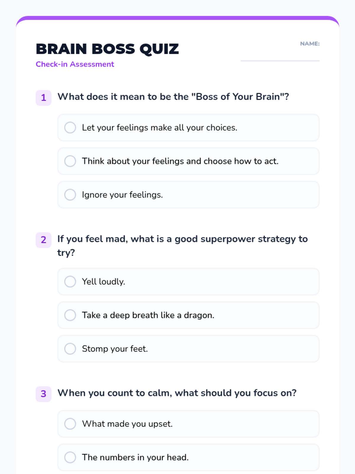This screenshot has height=474, width=355.
Task: Choose 'Think about your feelings and choose how to act'
Action: [188, 161]
